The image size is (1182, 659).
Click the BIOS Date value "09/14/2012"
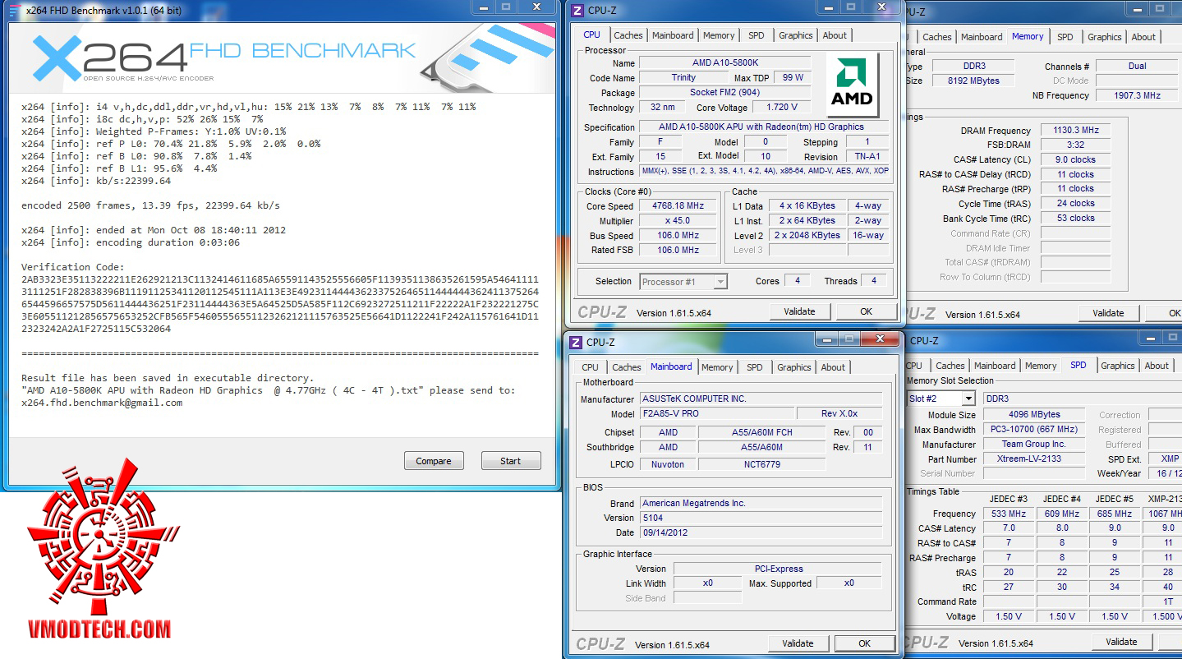[761, 532]
